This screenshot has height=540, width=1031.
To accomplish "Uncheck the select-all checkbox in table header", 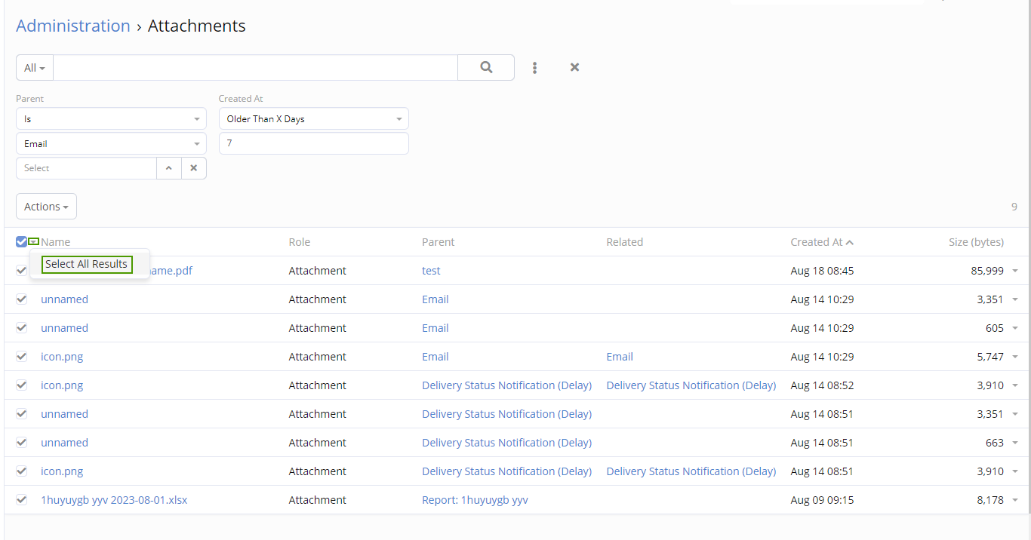I will [x=21, y=241].
